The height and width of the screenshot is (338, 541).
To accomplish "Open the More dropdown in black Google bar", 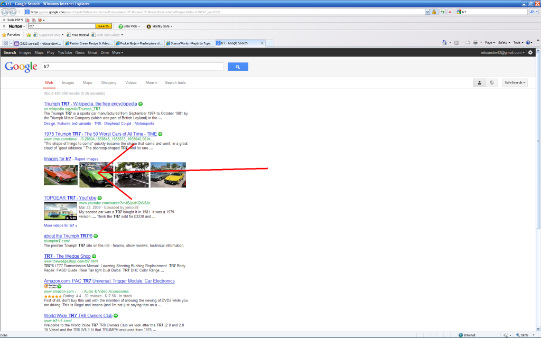I will click(117, 52).
